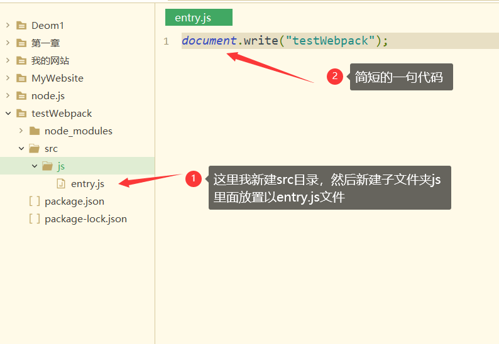Select the testWebpack project name
499x344 pixels.
pos(62,114)
